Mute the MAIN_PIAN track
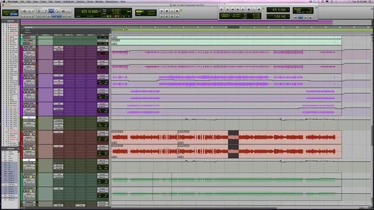Viewport: 374px width, 210px height. tap(34, 78)
